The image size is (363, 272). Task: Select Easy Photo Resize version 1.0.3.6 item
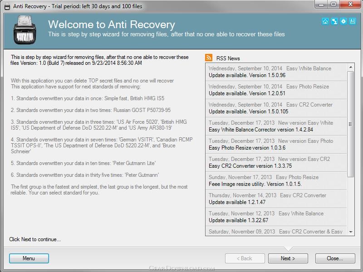(x=276, y=144)
